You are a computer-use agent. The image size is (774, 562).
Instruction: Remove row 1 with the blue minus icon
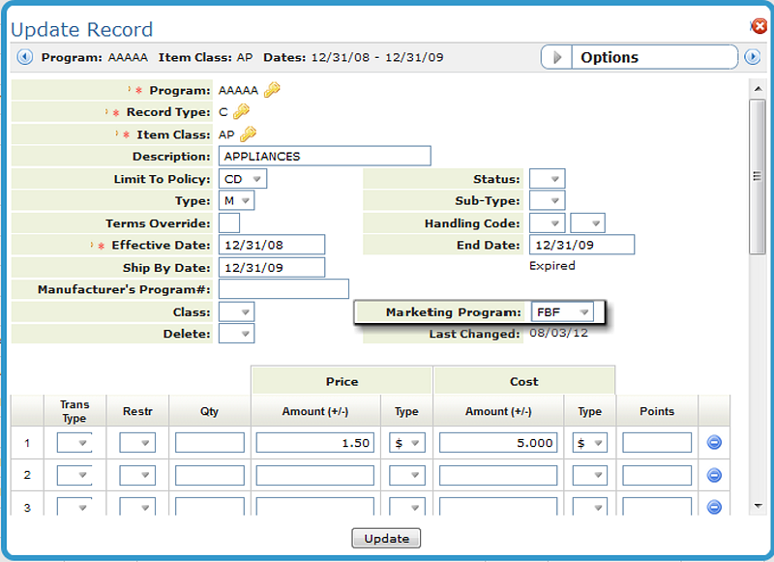click(714, 443)
